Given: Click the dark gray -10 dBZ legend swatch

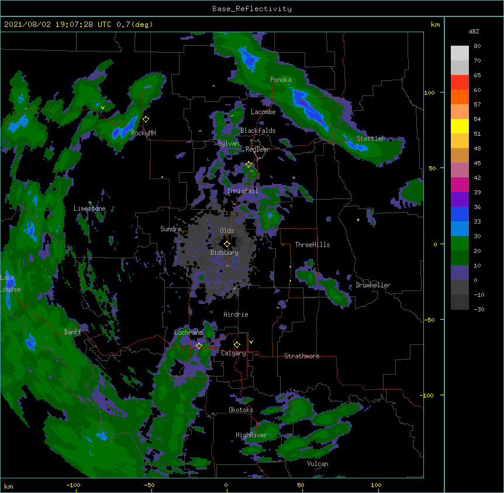Looking at the screenshot, I should [x=460, y=302].
